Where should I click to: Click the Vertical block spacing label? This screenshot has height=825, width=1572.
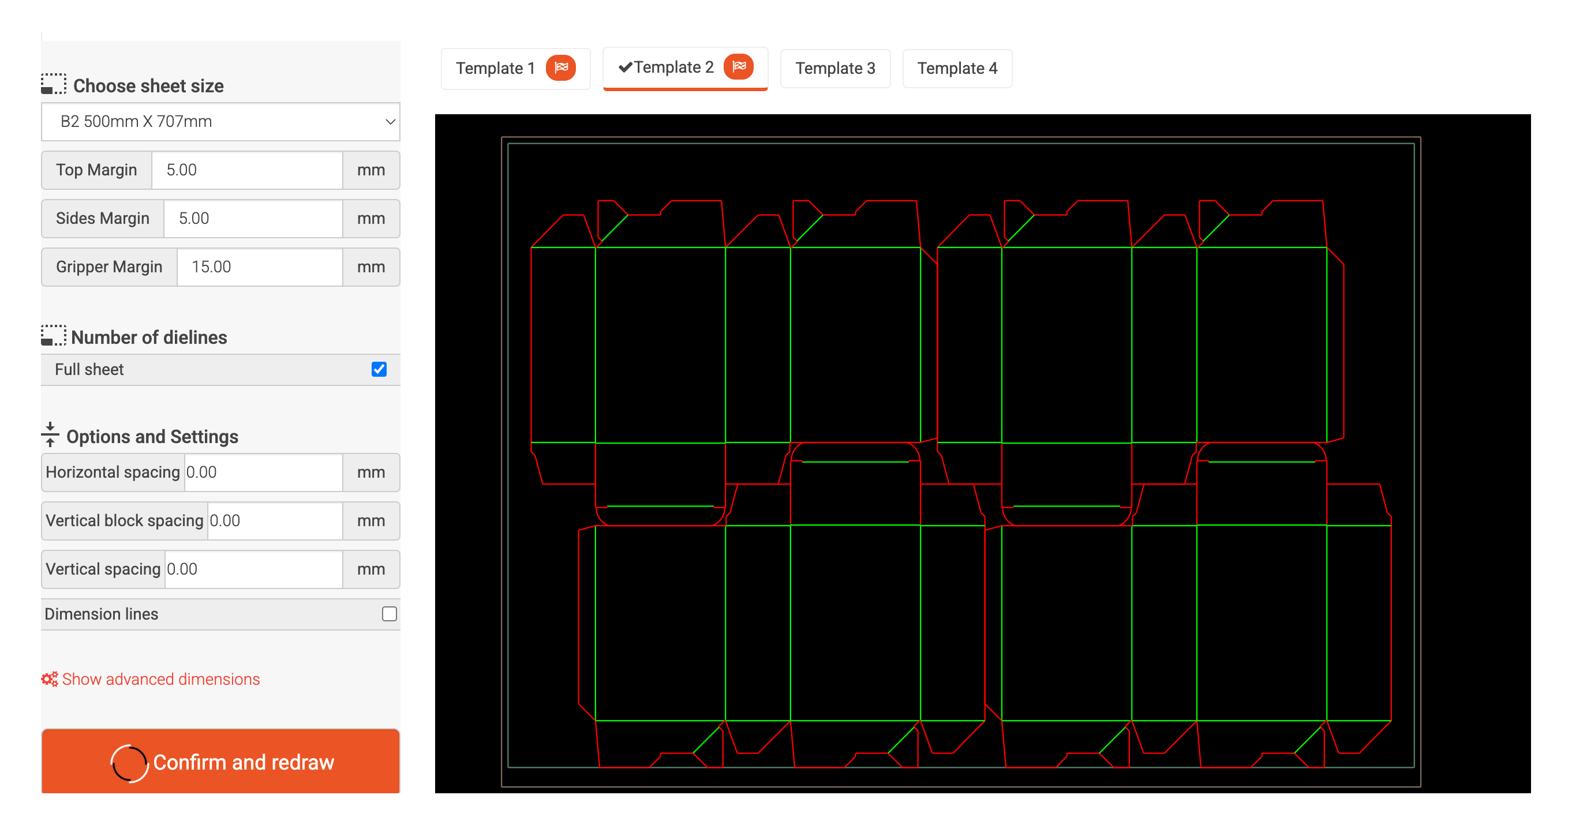pyautogui.click(x=125, y=520)
